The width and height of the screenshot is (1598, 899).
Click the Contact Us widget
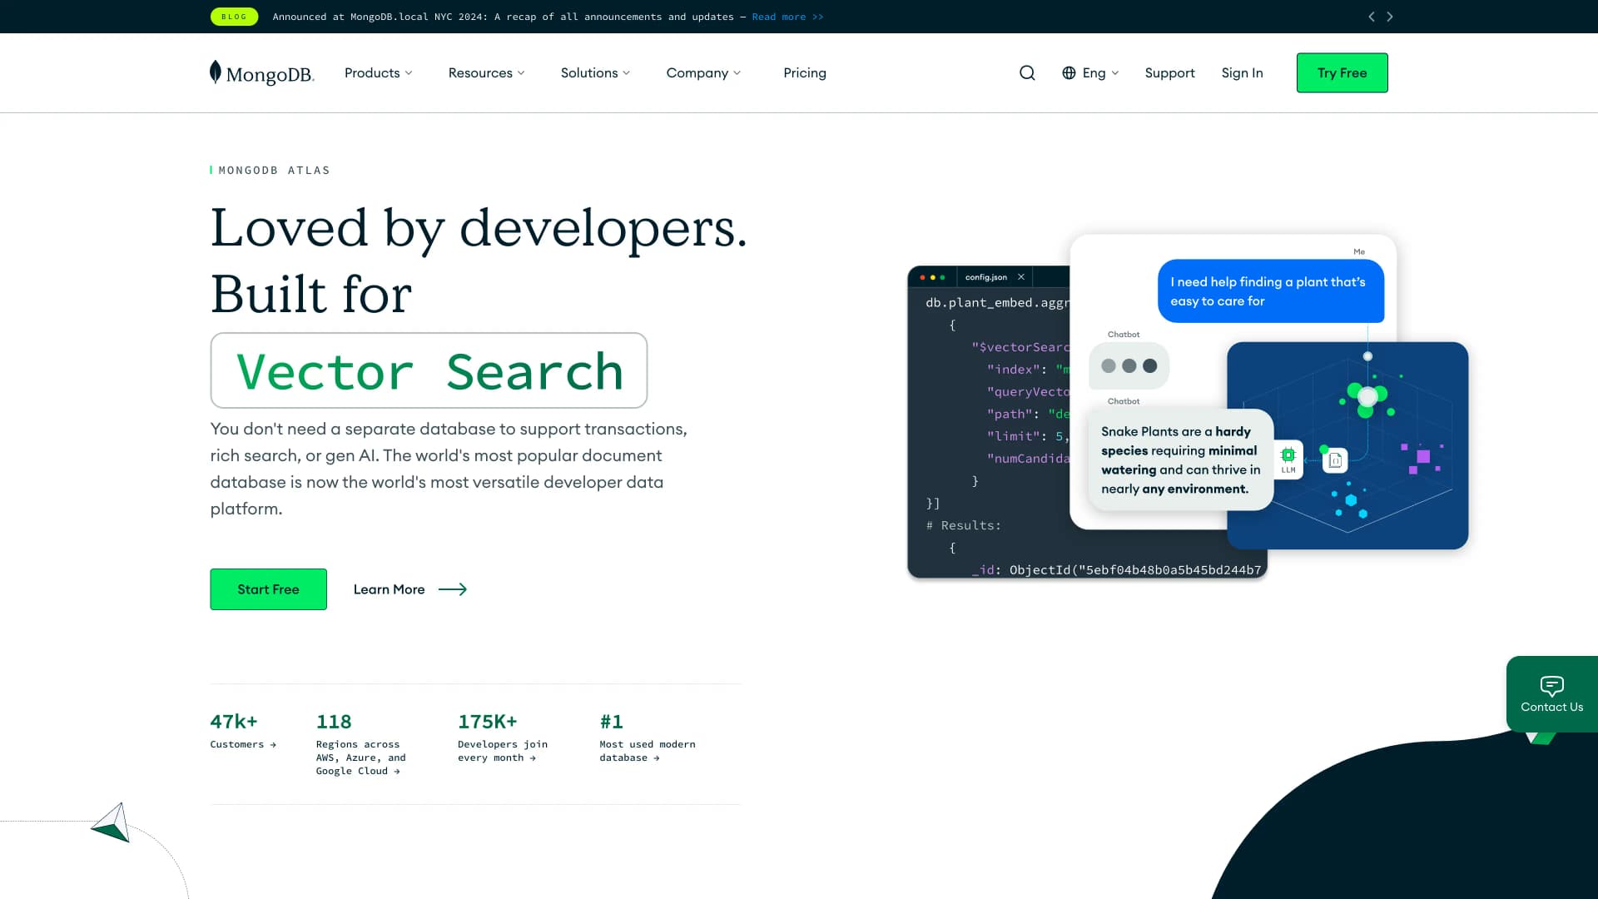coord(1551,694)
